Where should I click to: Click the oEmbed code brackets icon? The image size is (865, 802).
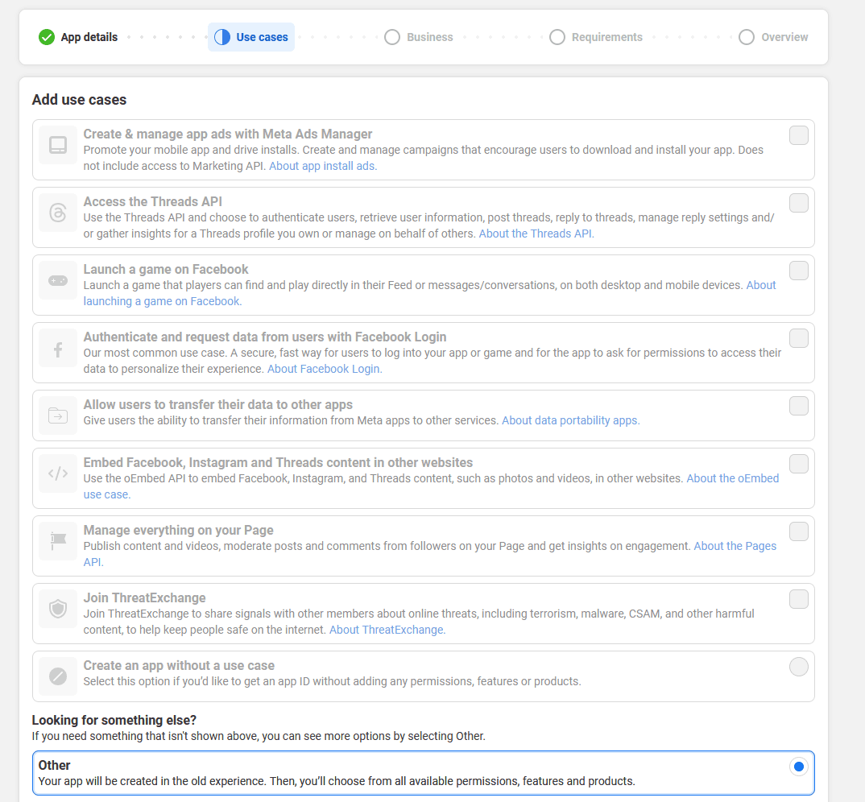click(x=57, y=473)
